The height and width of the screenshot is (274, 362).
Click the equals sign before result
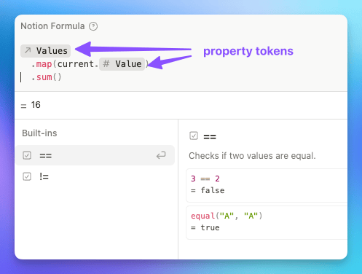click(23, 106)
